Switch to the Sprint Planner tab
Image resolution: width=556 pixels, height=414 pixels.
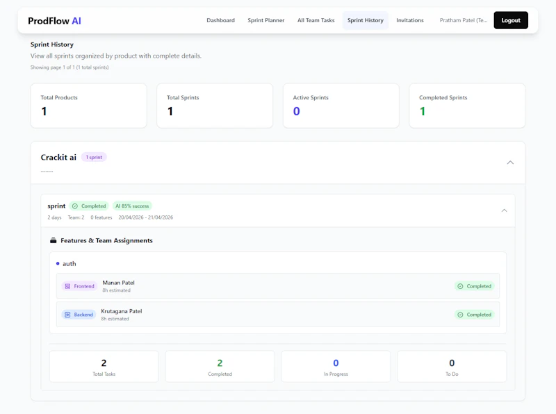click(x=265, y=20)
